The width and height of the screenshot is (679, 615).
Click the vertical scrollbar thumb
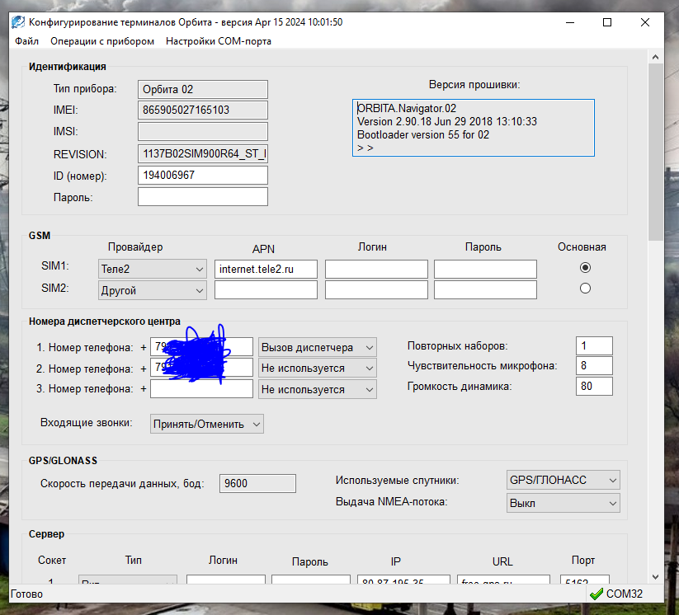tap(656, 152)
